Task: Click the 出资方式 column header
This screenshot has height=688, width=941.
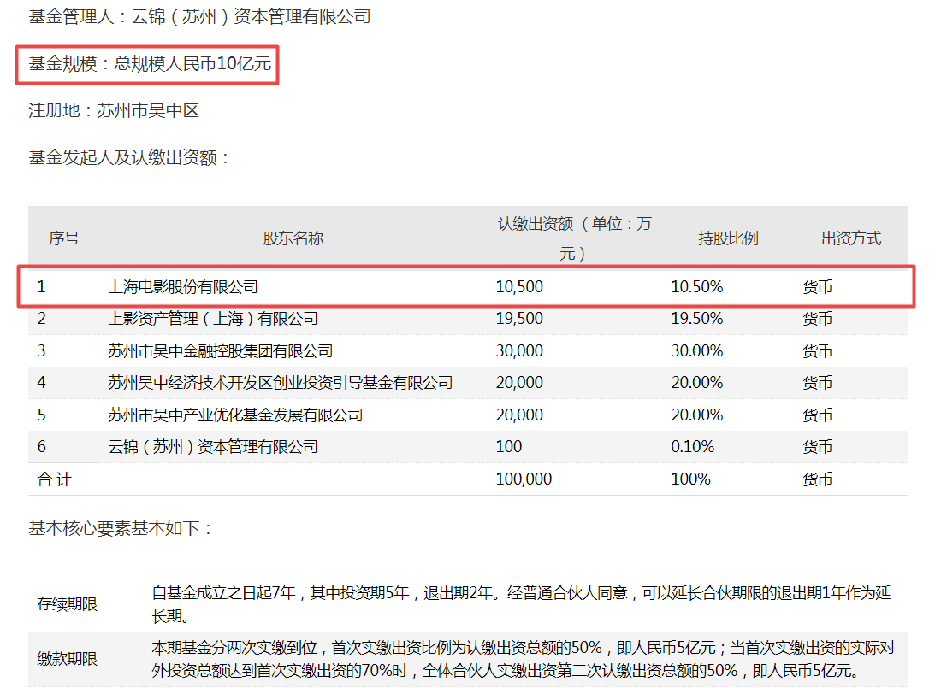Action: tap(851, 238)
